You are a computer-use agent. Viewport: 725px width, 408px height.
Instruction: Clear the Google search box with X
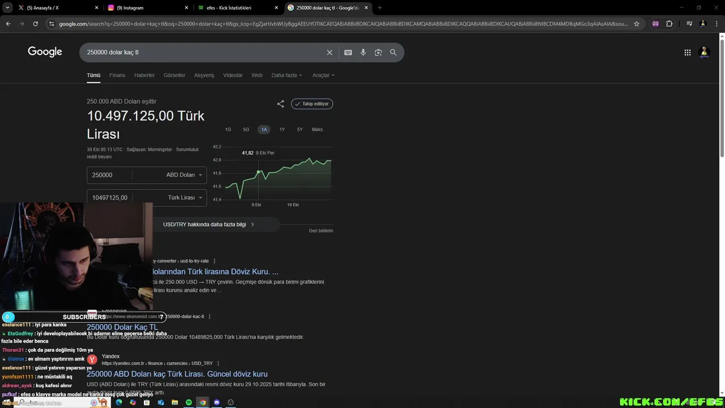[330, 52]
